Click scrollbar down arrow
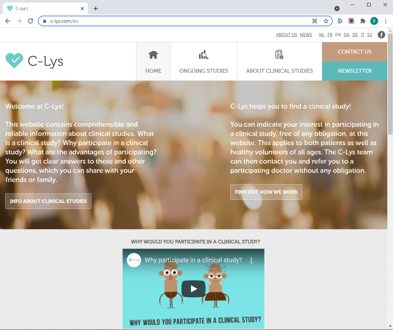 pos(390,326)
